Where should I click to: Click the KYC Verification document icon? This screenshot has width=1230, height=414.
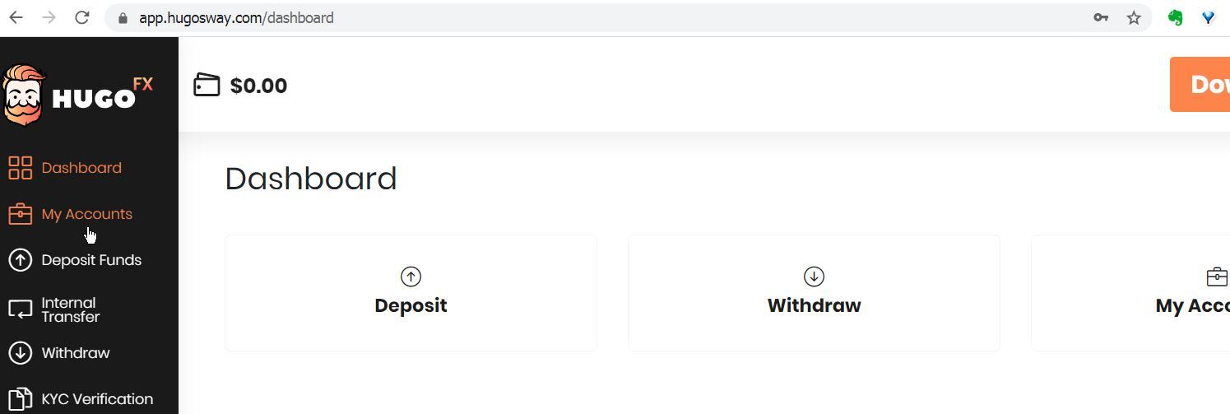click(20, 399)
